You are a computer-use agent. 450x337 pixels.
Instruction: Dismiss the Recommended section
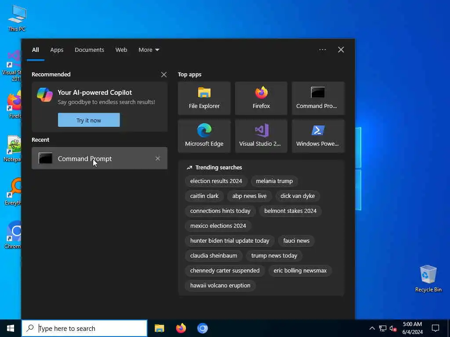[164, 75]
